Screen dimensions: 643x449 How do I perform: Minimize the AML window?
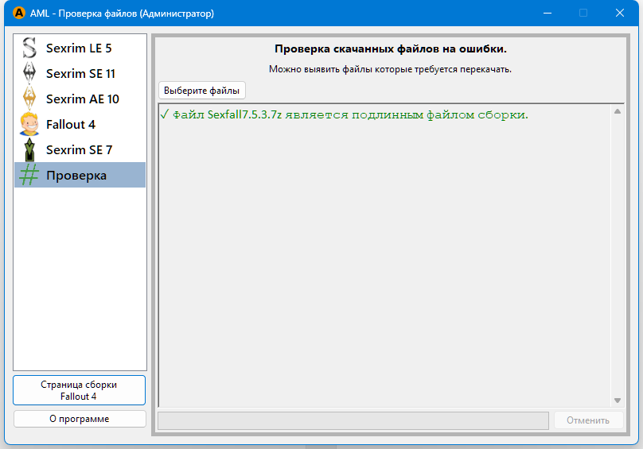(548, 14)
